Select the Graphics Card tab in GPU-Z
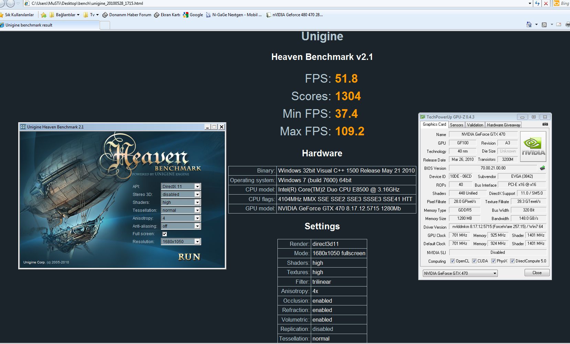The width and height of the screenshot is (570, 344). click(434, 124)
